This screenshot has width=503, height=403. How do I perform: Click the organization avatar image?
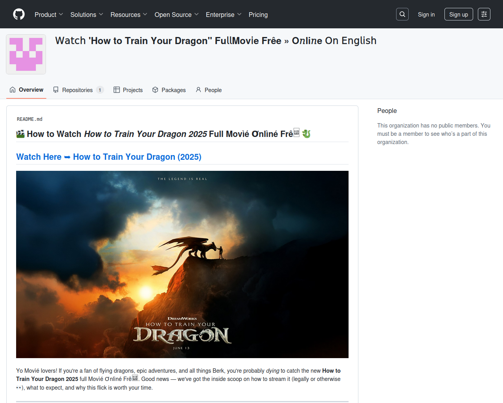click(x=26, y=54)
